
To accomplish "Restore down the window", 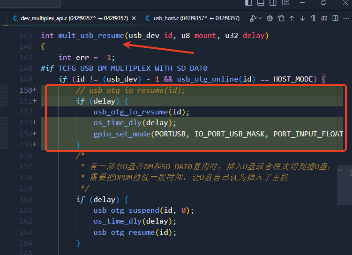I will pyautogui.click(x=324, y=3).
